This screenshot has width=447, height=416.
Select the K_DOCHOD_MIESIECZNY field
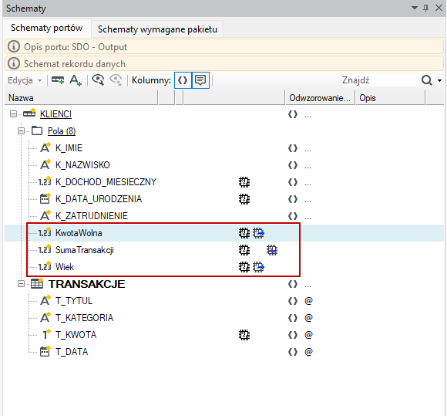[x=106, y=182]
